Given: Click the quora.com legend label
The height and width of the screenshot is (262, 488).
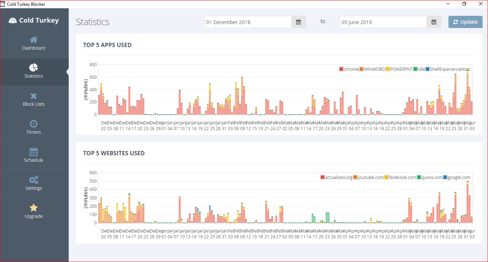Looking at the screenshot, I should click(x=432, y=177).
